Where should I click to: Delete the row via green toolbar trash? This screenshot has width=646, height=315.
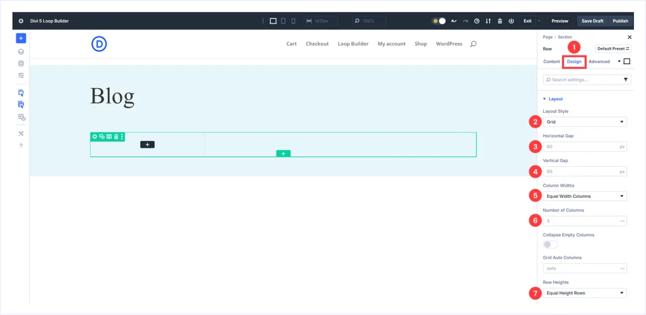(116, 137)
